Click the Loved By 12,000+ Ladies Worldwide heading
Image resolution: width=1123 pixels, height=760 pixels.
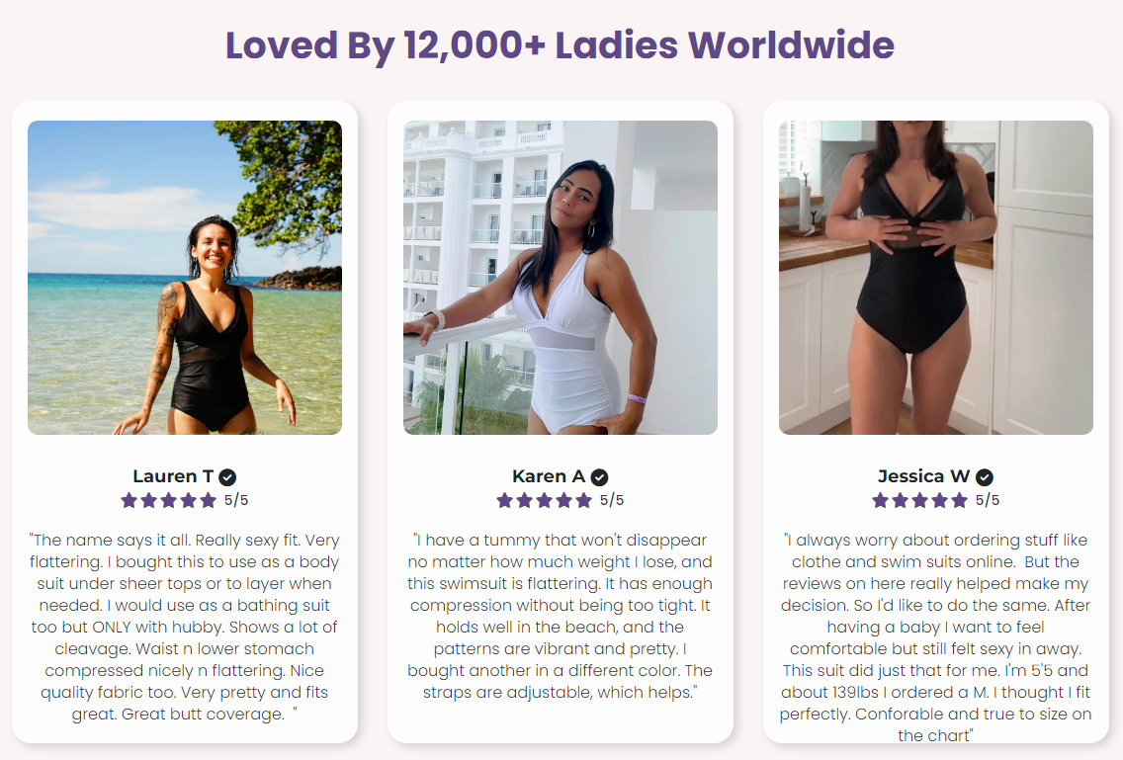561,45
